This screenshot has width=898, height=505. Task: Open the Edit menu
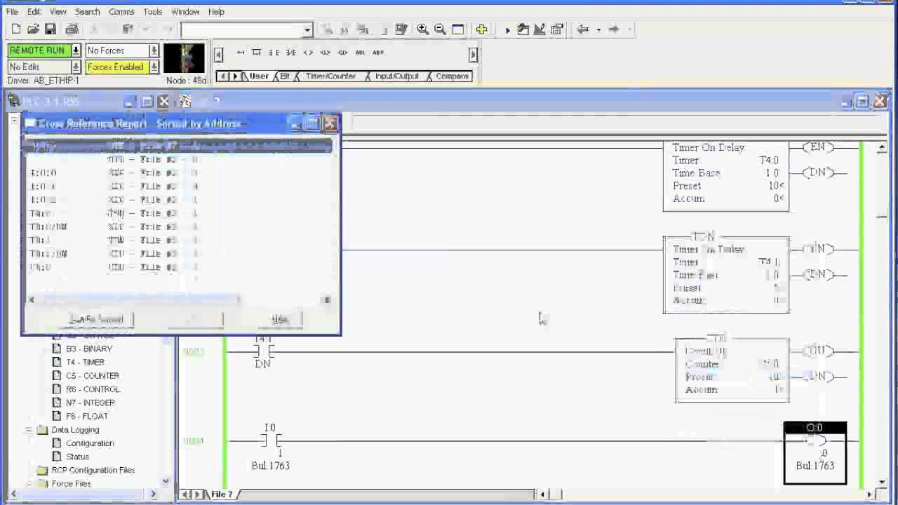34,11
